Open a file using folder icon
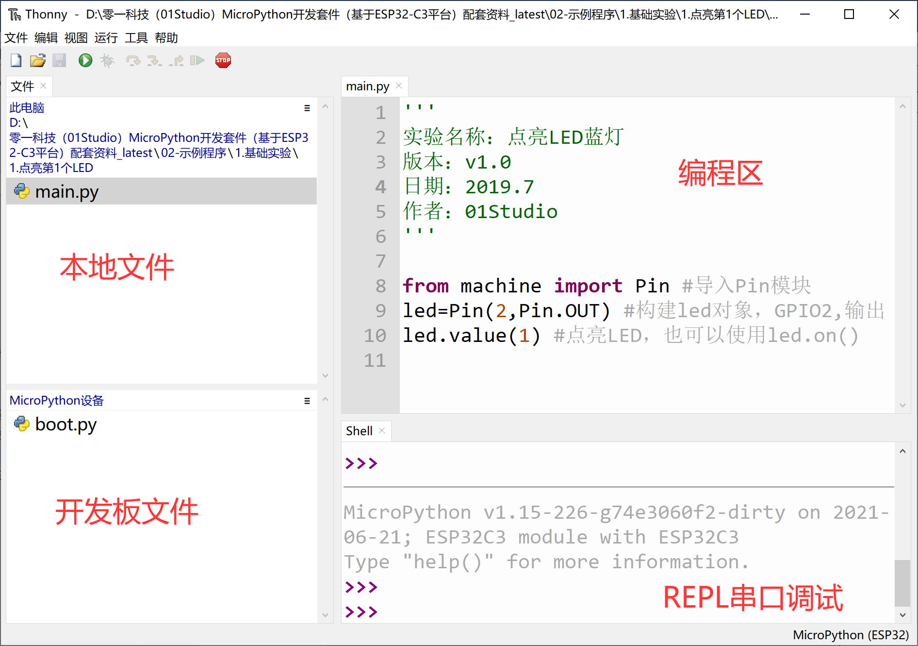 37,60
